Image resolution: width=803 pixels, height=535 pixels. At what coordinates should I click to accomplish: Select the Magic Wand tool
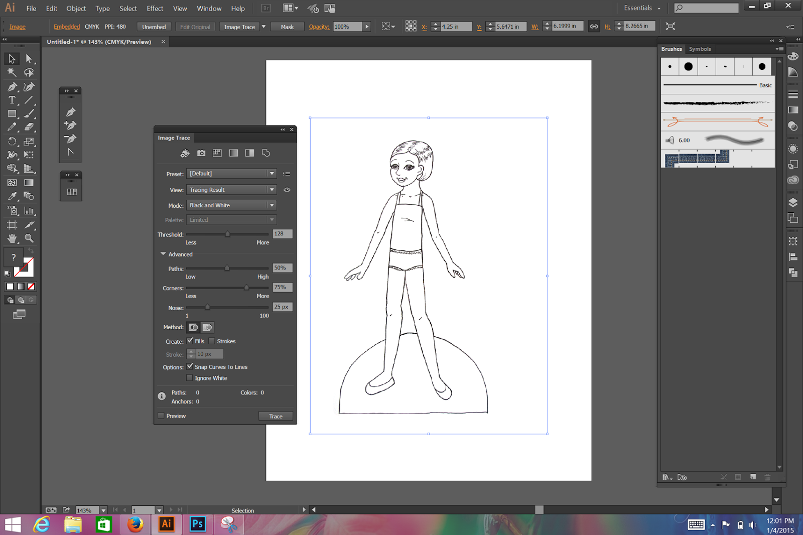pyautogui.click(x=12, y=73)
